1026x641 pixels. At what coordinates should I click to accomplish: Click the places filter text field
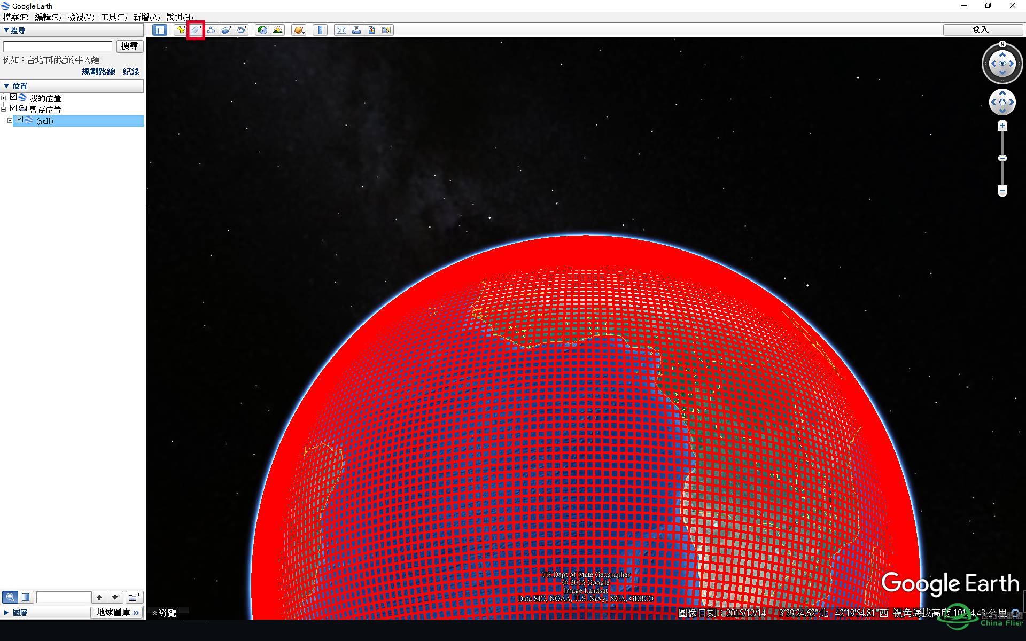[x=64, y=597]
